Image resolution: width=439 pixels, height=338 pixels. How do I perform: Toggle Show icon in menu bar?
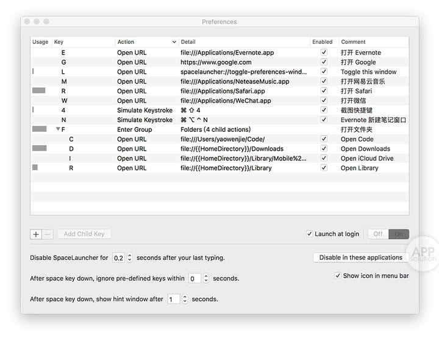click(x=338, y=276)
